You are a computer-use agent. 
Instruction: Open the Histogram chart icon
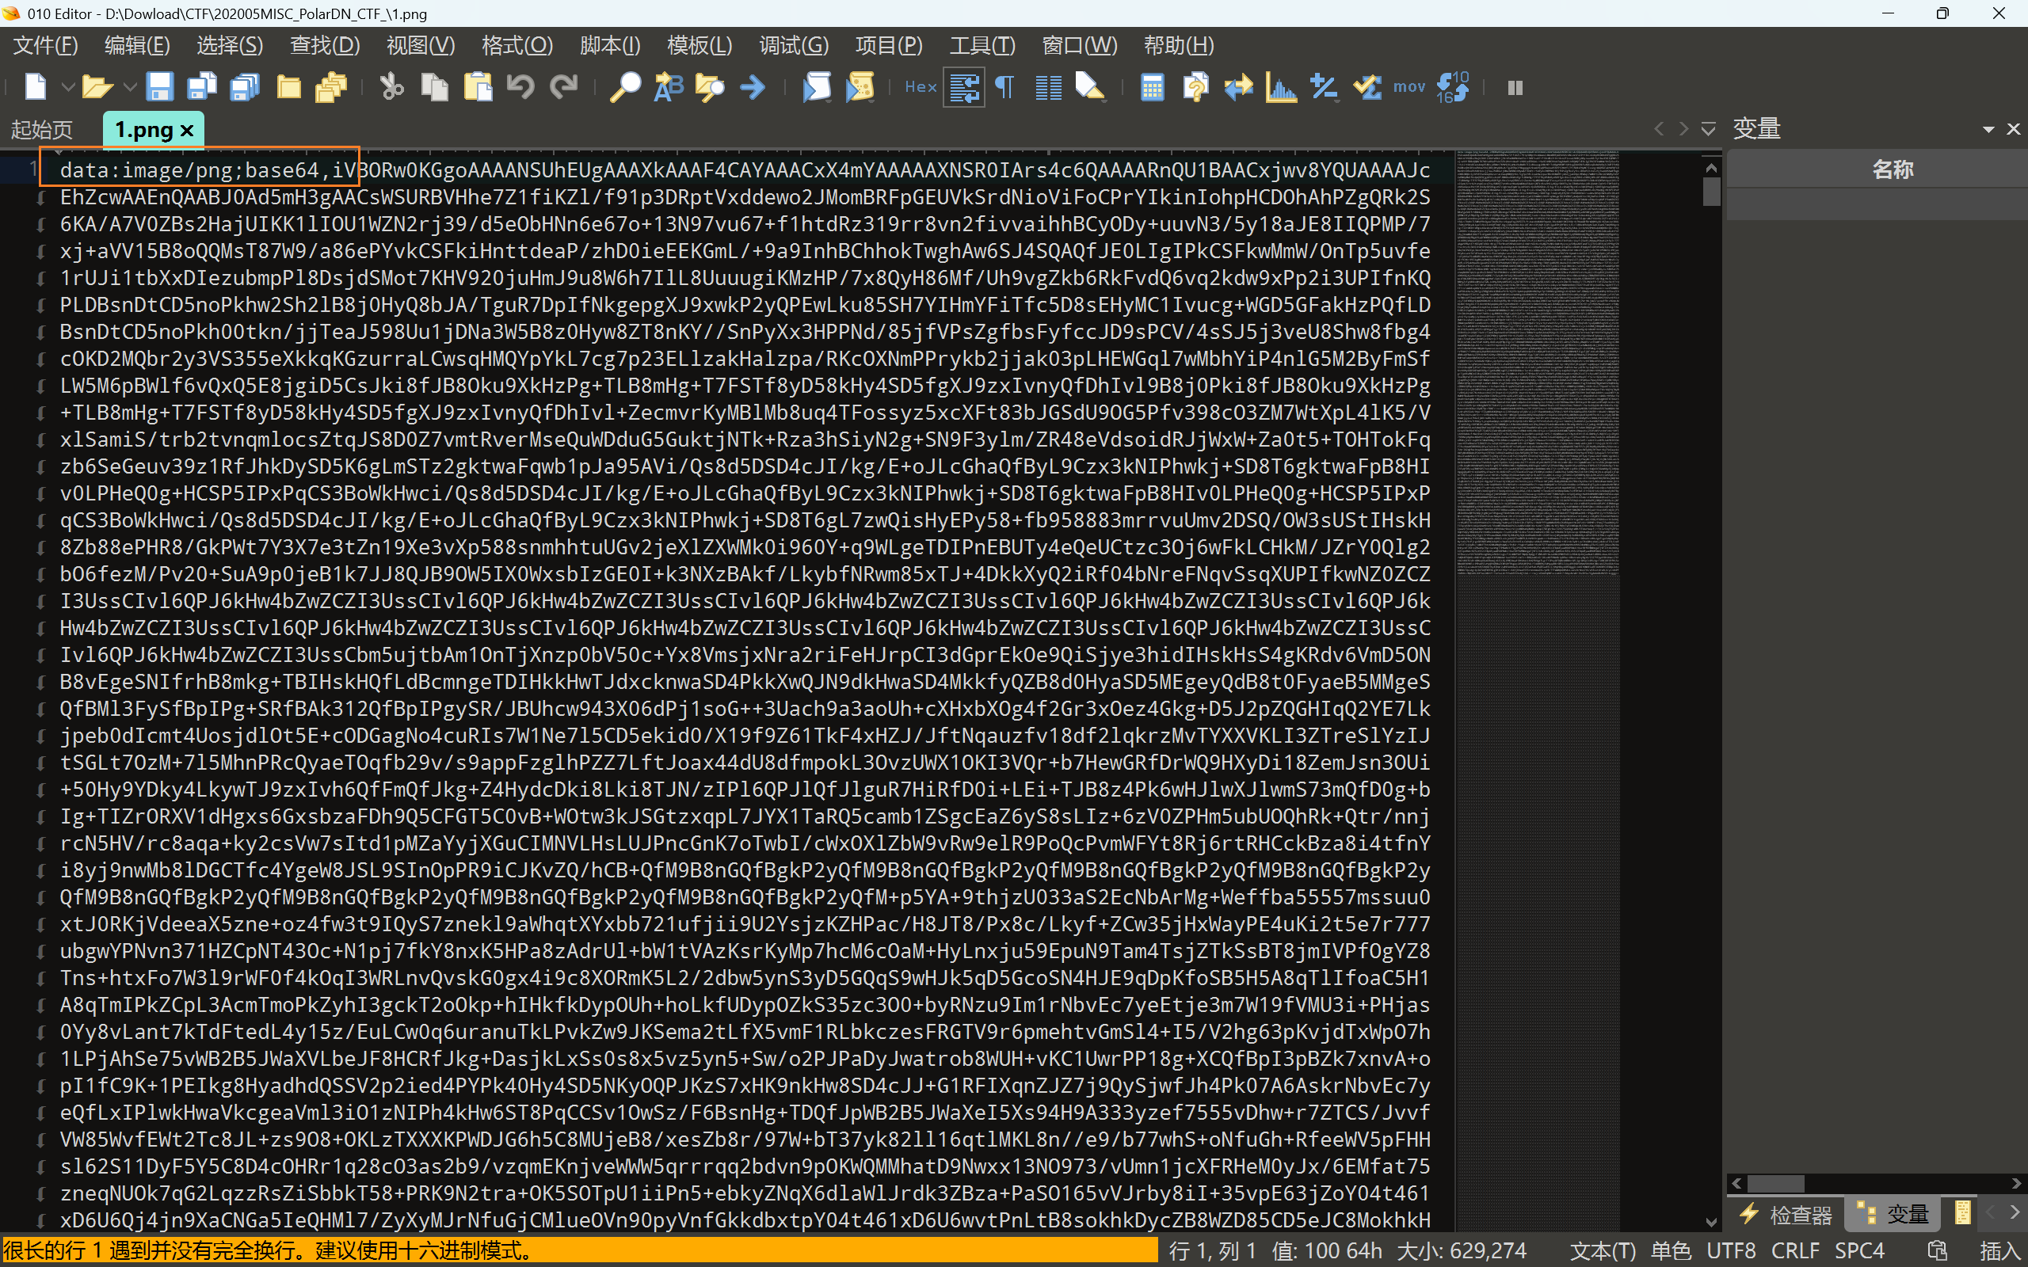(1280, 86)
